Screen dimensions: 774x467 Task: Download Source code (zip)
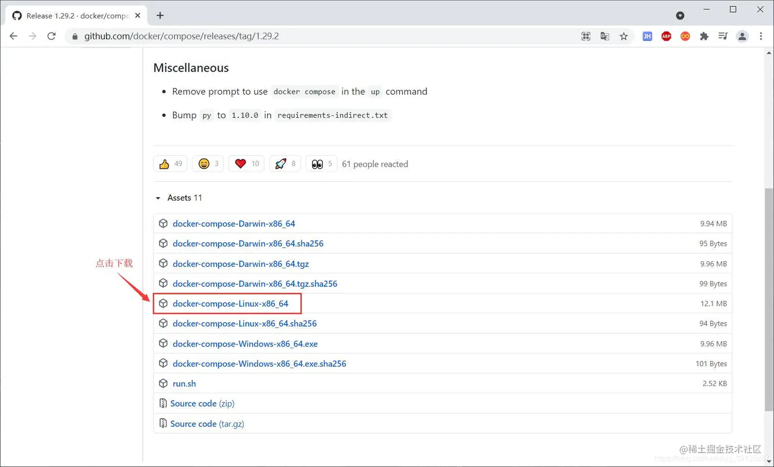202,404
